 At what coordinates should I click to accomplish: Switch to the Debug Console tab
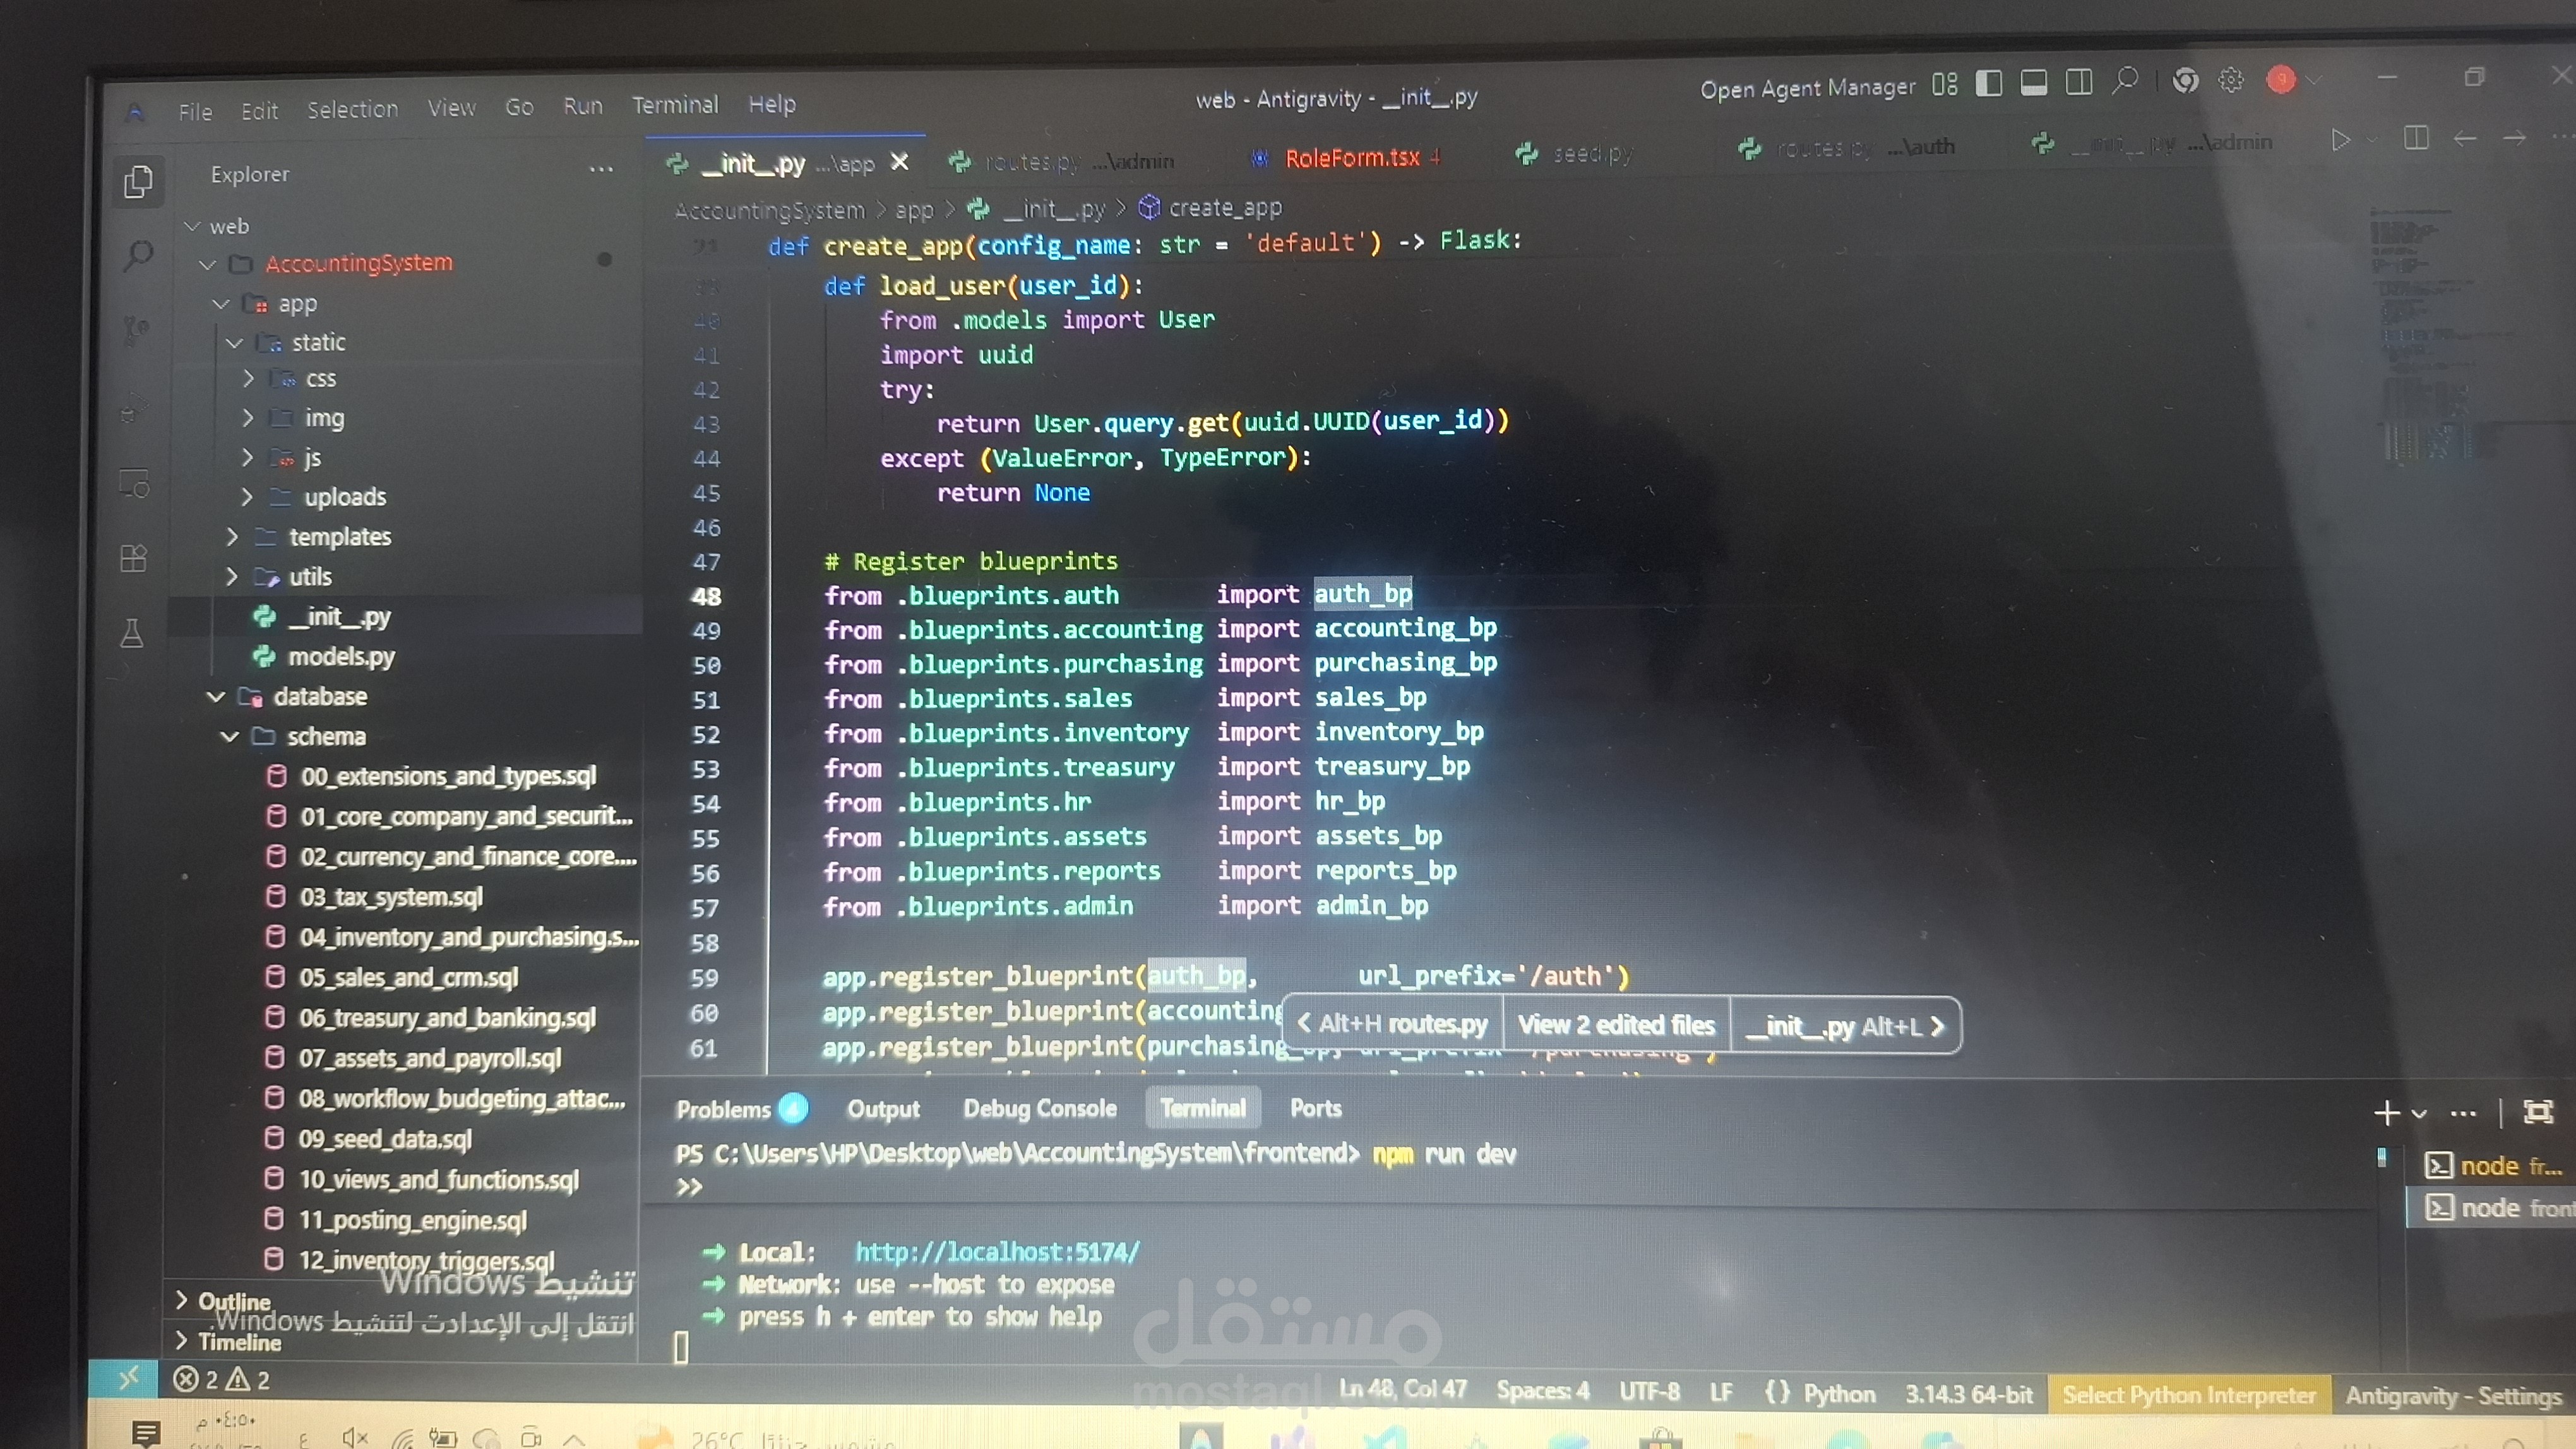pos(1039,1108)
